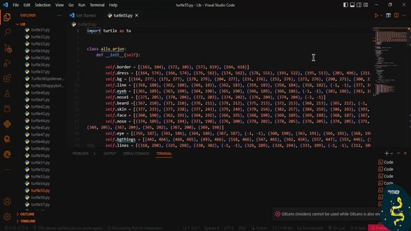Select the TERMINAL panel tab
411x231 pixels.
(x=164, y=153)
